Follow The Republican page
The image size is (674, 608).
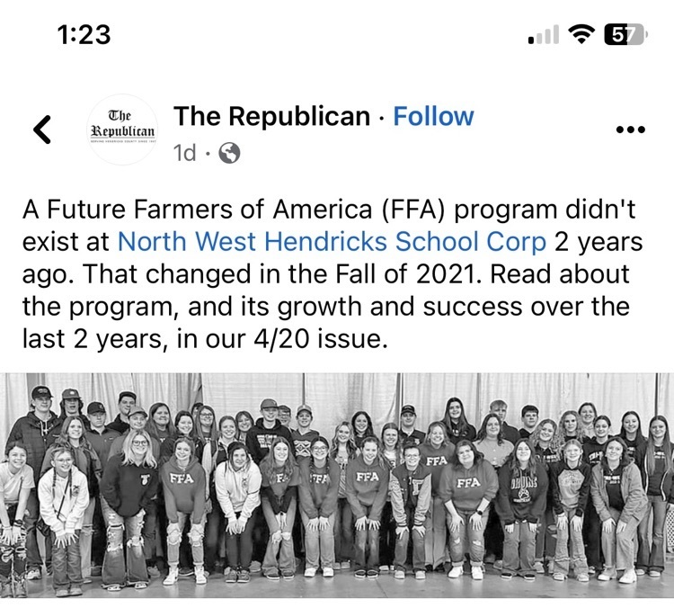[433, 117]
